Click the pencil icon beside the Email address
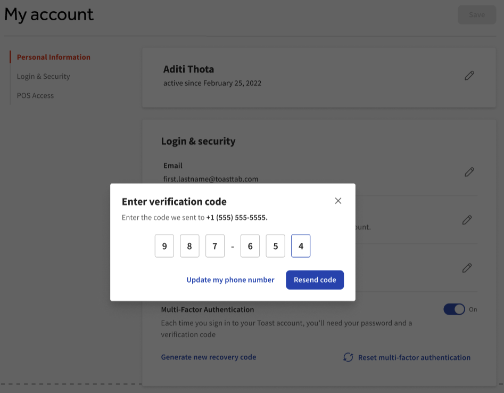The image size is (504, 393). (x=469, y=172)
